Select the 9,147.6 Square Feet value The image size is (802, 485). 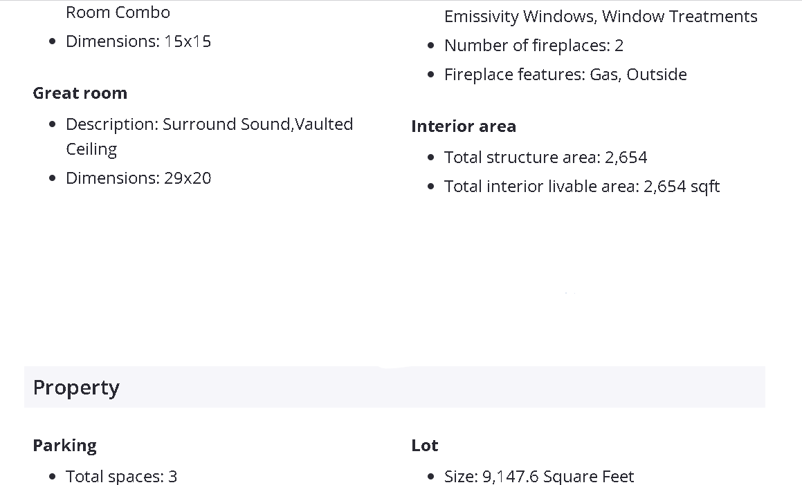click(x=558, y=477)
